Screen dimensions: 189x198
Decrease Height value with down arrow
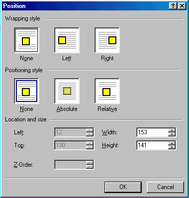tap(172, 147)
